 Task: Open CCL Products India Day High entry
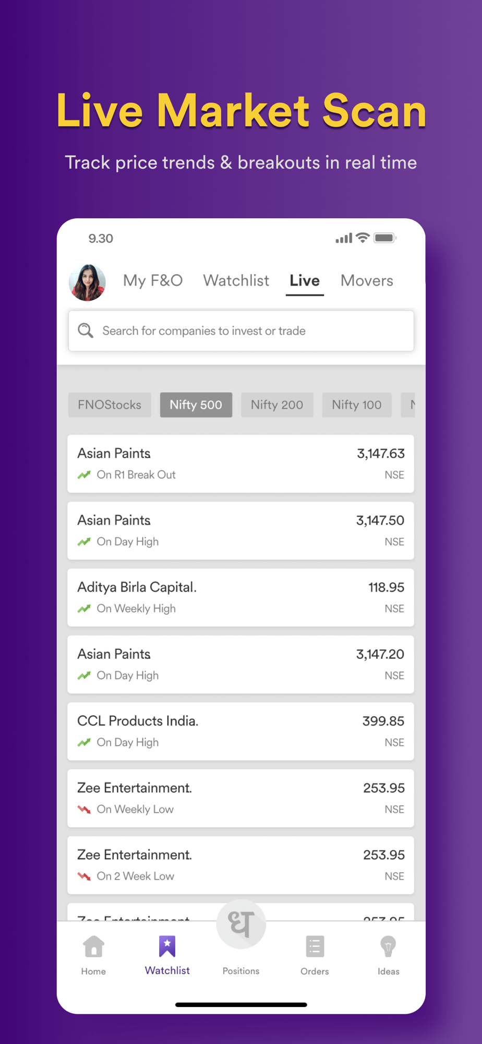click(x=240, y=731)
